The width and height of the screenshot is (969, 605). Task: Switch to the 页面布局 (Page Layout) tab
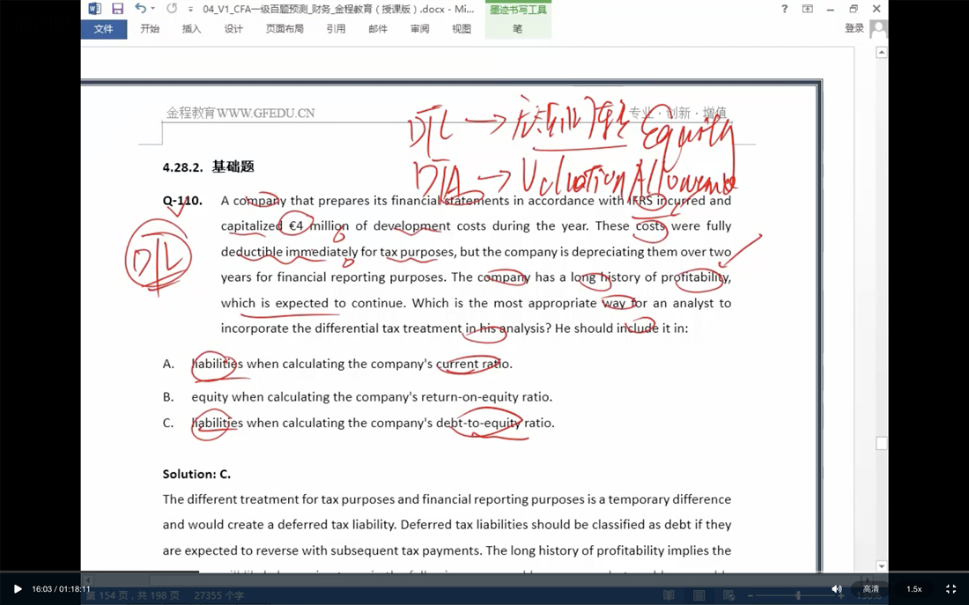coord(285,29)
